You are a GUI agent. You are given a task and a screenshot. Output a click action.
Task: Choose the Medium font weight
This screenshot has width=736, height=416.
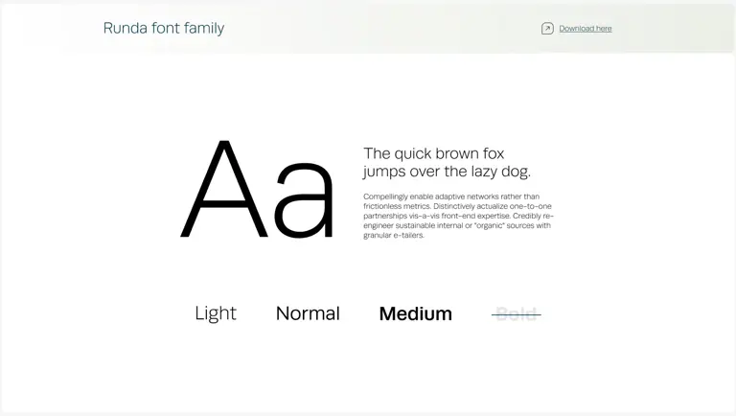[x=415, y=313]
